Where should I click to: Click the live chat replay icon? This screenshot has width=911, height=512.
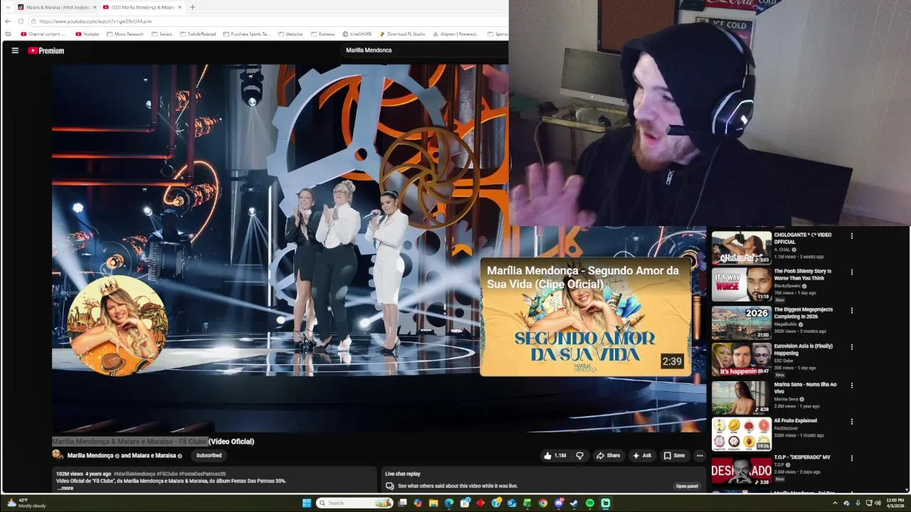tap(389, 486)
